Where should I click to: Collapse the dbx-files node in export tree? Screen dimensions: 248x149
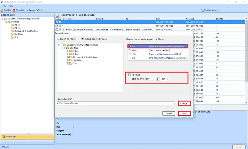click(x=62, y=48)
